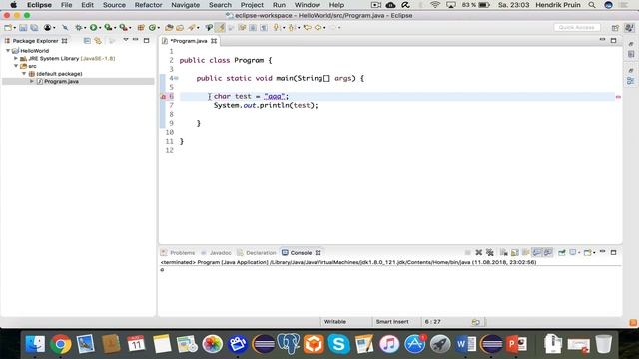Toggle Mark Occurrences in the toolbar

(220, 27)
